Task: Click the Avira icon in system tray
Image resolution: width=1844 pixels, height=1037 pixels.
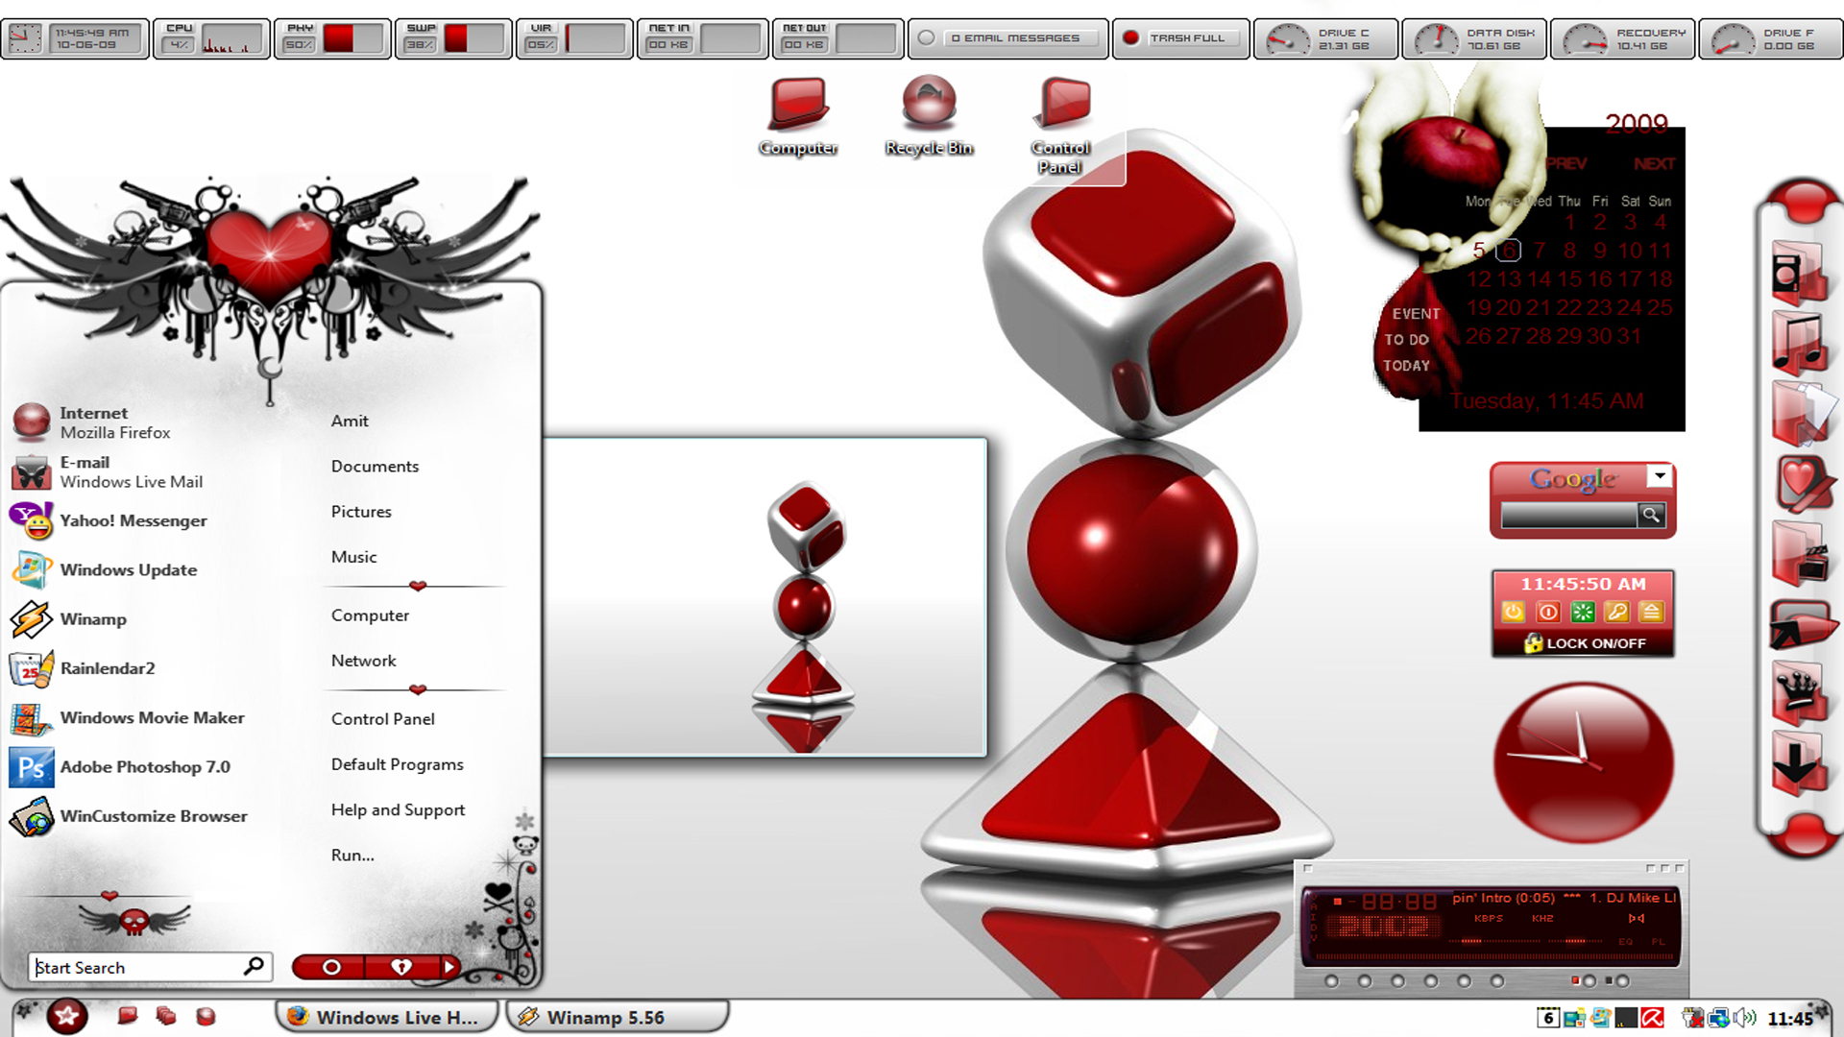Action: [1653, 1018]
